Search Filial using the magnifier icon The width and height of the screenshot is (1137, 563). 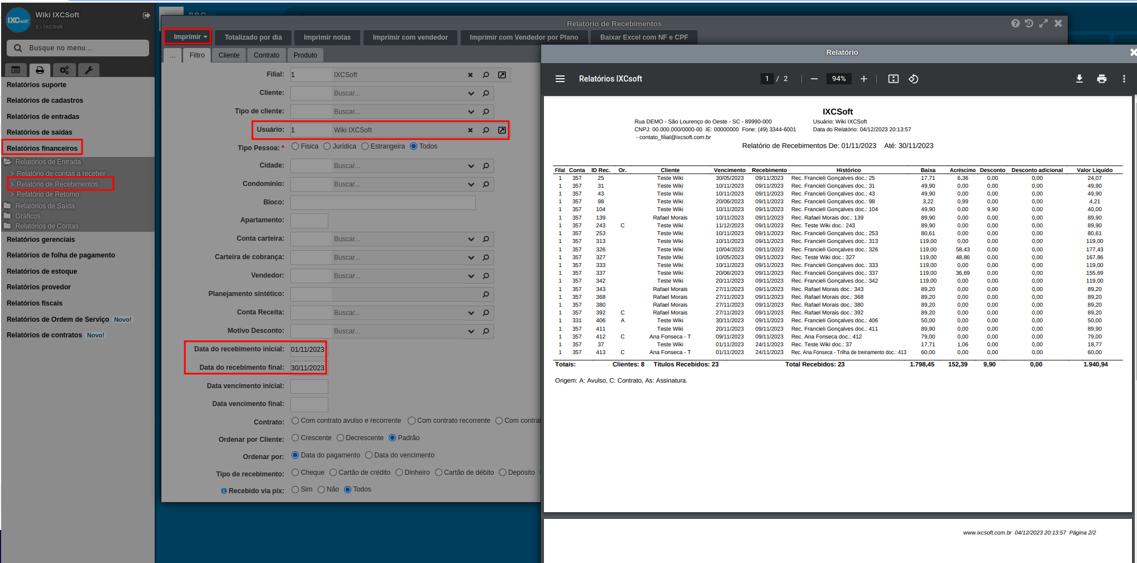coord(486,75)
